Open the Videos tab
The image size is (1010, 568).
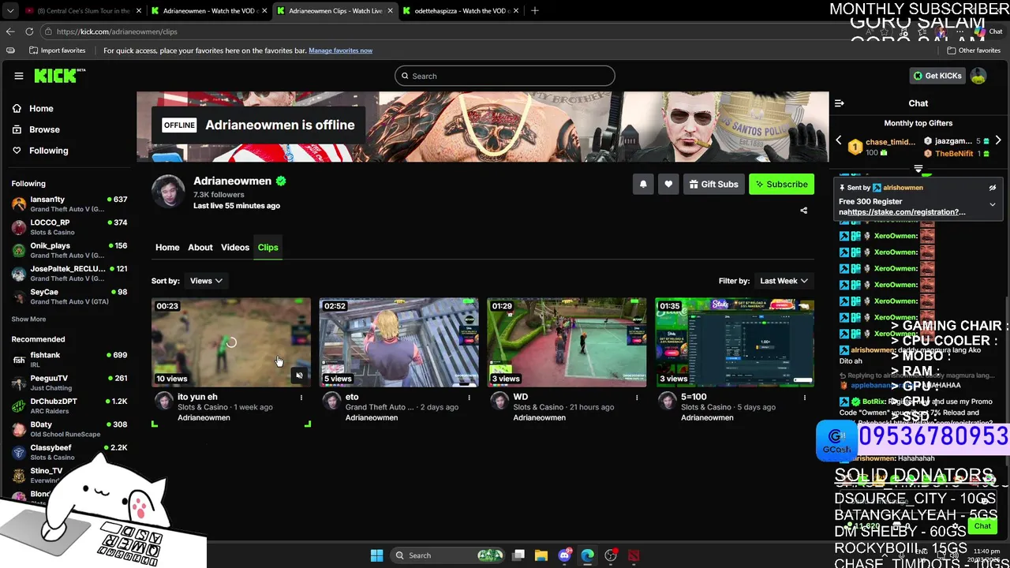235,248
